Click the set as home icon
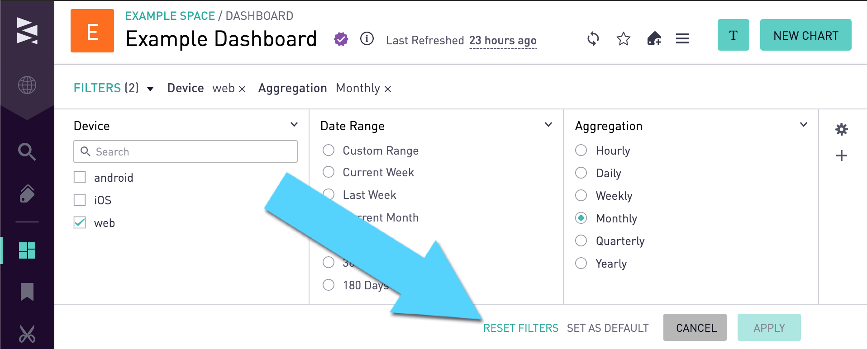The height and width of the screenshot is (349, 867). click(654, 39)
